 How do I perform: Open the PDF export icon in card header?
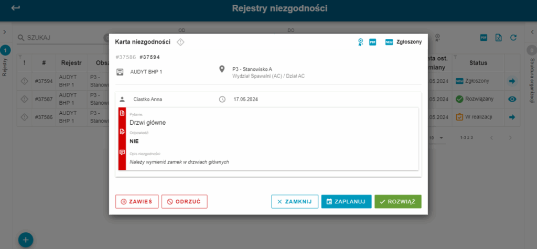click(x=372, y=42)
